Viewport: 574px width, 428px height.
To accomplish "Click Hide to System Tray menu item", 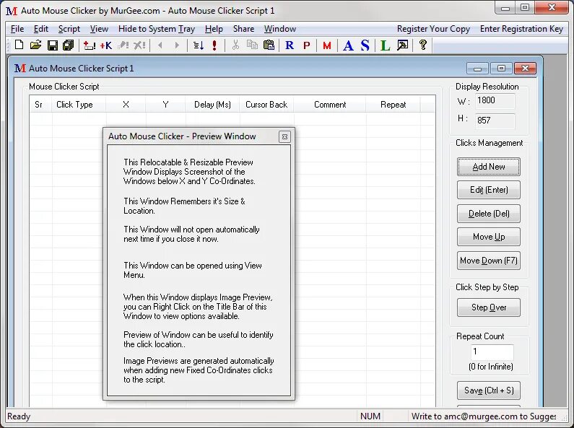I will [156, 29].
